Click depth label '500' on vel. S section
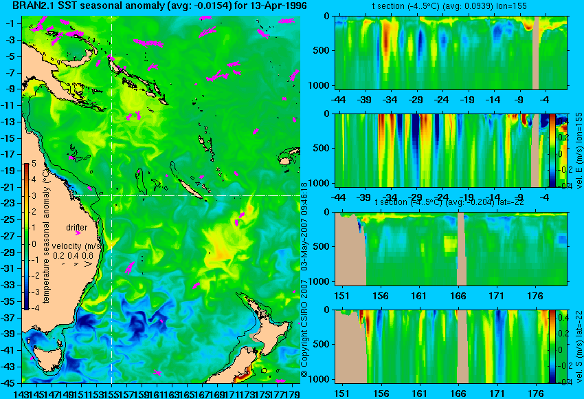The width and height of the screenshot is (584, 399). coord(322,344)
